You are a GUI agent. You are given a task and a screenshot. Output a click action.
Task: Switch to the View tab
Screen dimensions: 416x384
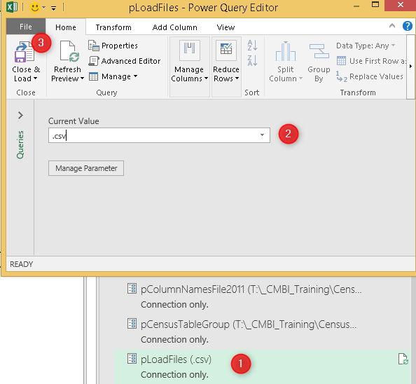coord(226,27)
